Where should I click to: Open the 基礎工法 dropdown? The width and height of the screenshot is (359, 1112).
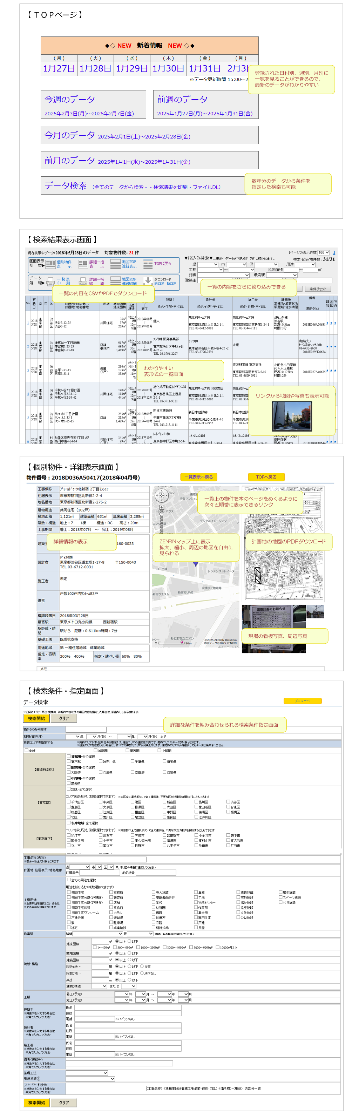pyautogui.click(x=87, y=1073)
